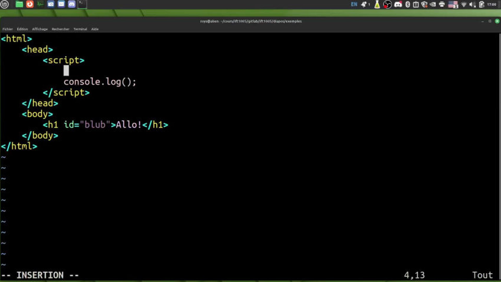The width and height of the screenshot is (501, 282).
Task: Minimize the terminal window
Action: 482,21
